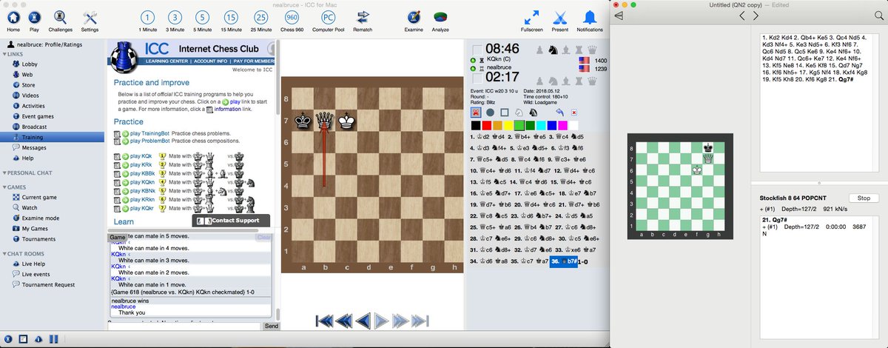Click the blue undo arrow
888x348 pixels.
pos(559,113)
